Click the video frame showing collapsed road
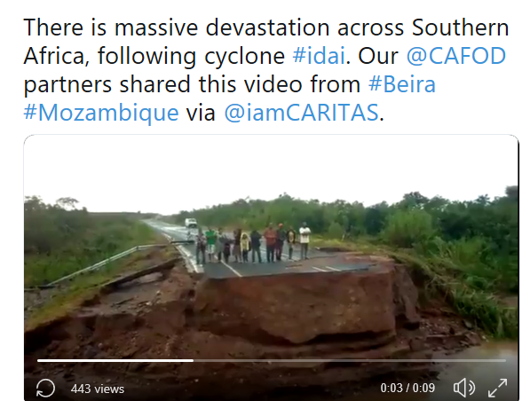530x401 pixels. coord(271,268)
